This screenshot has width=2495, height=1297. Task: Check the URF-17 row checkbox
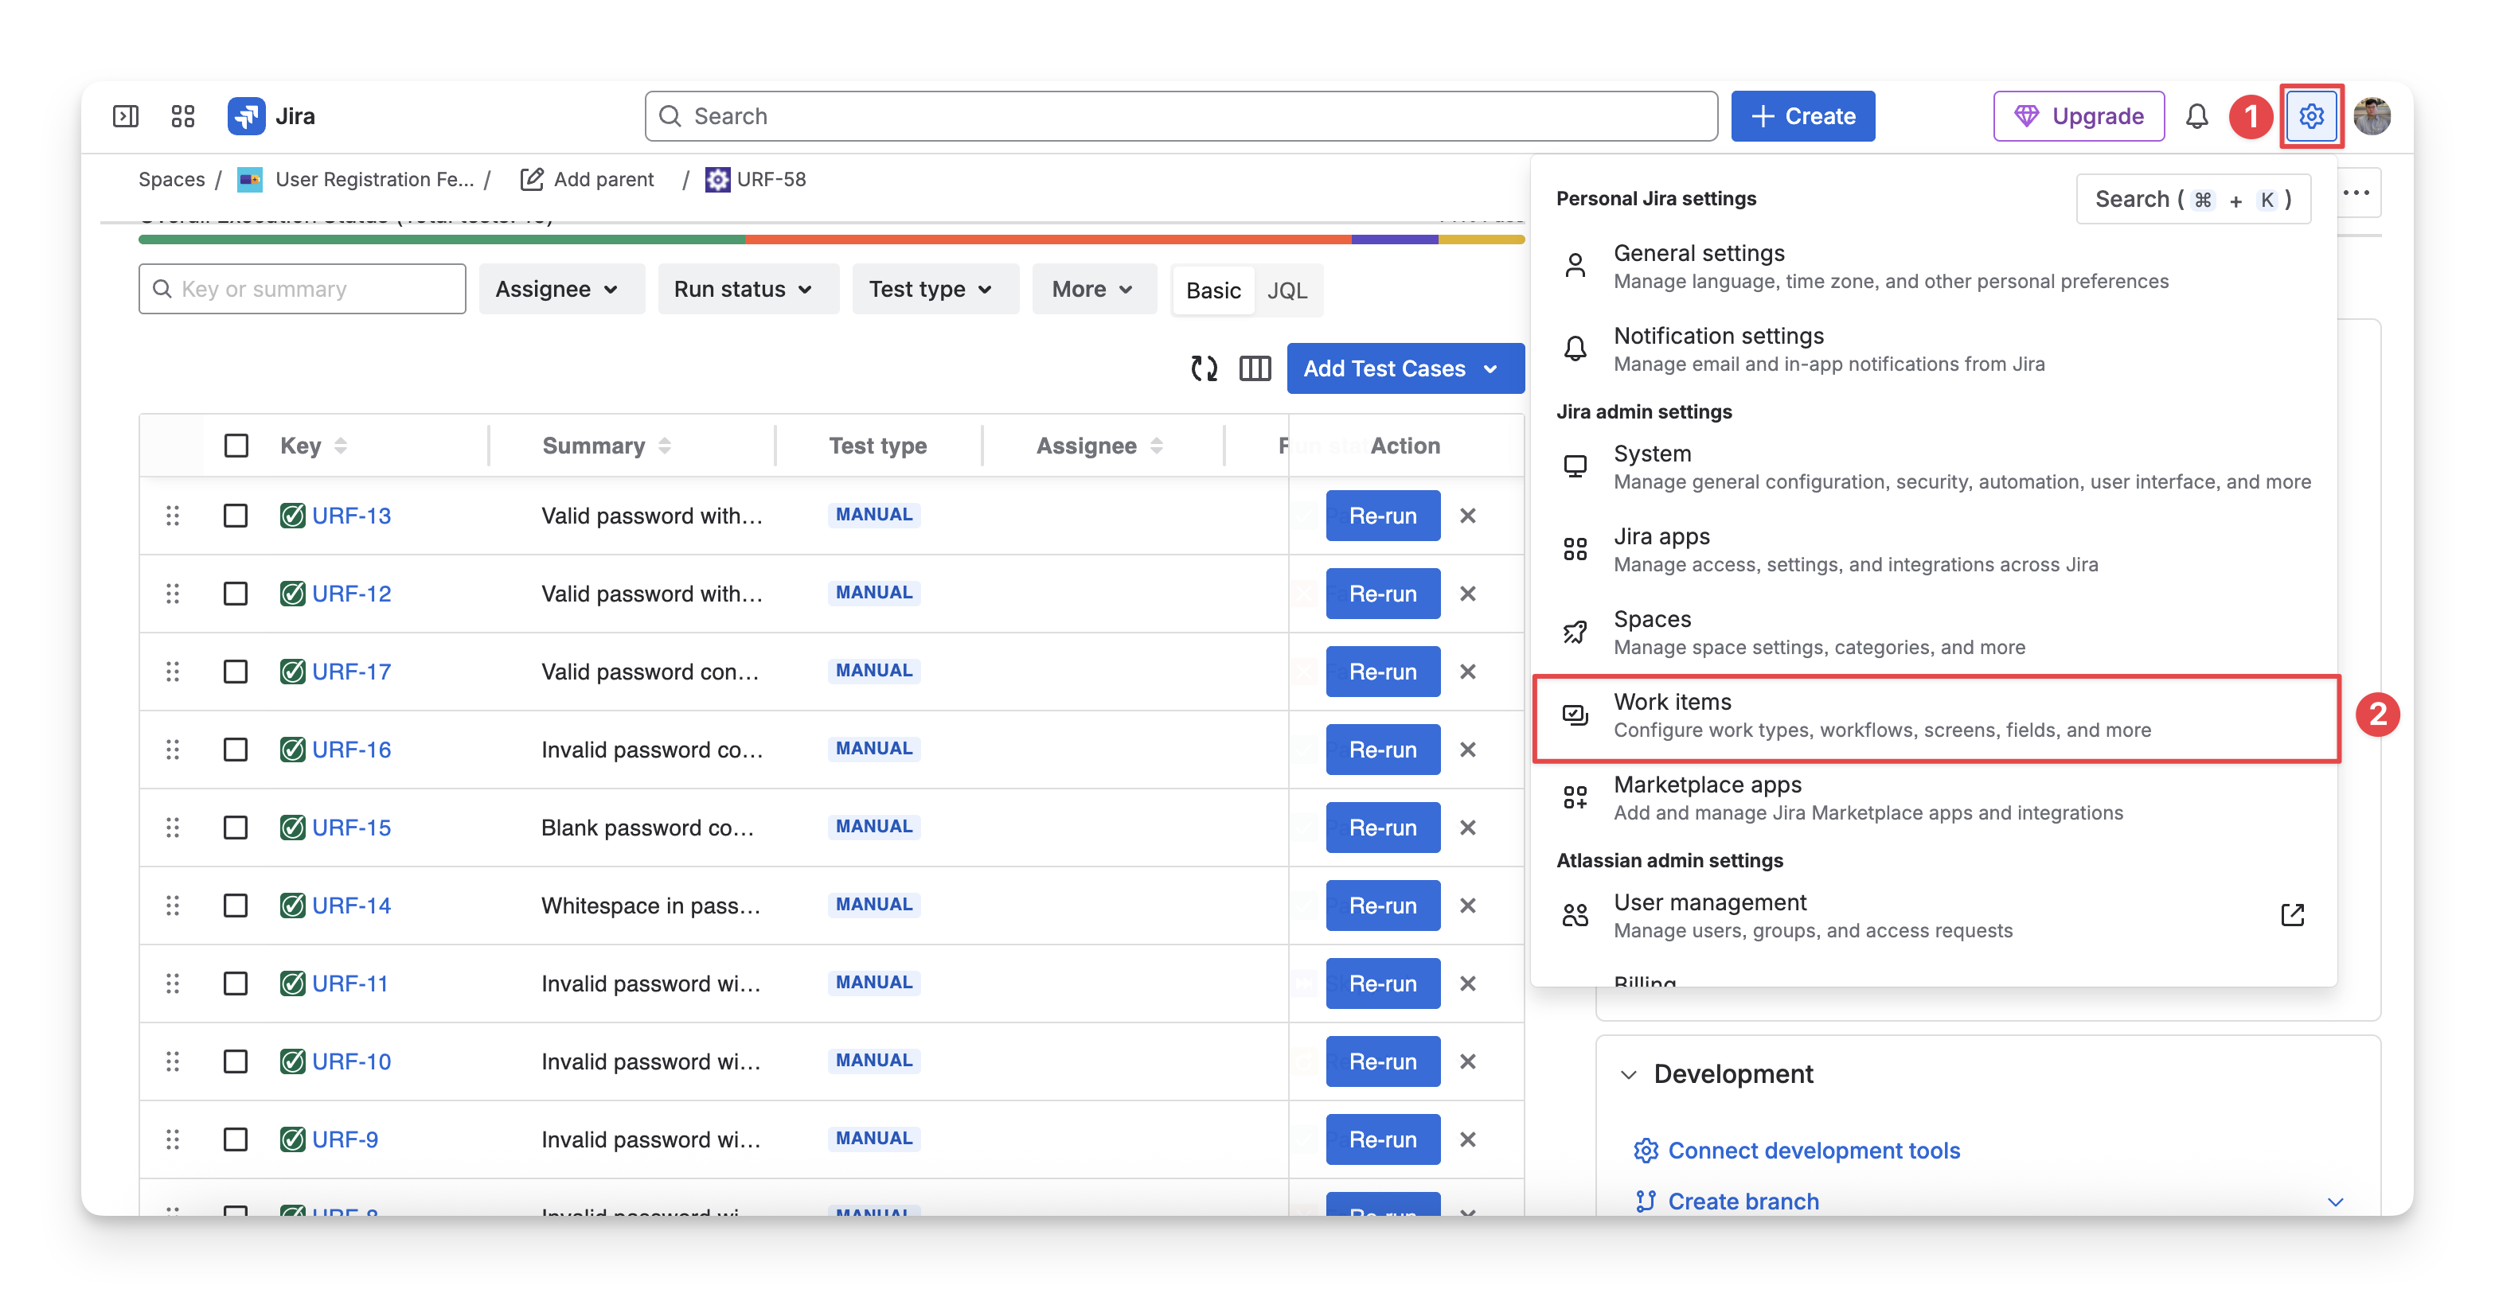click(236, 672)
